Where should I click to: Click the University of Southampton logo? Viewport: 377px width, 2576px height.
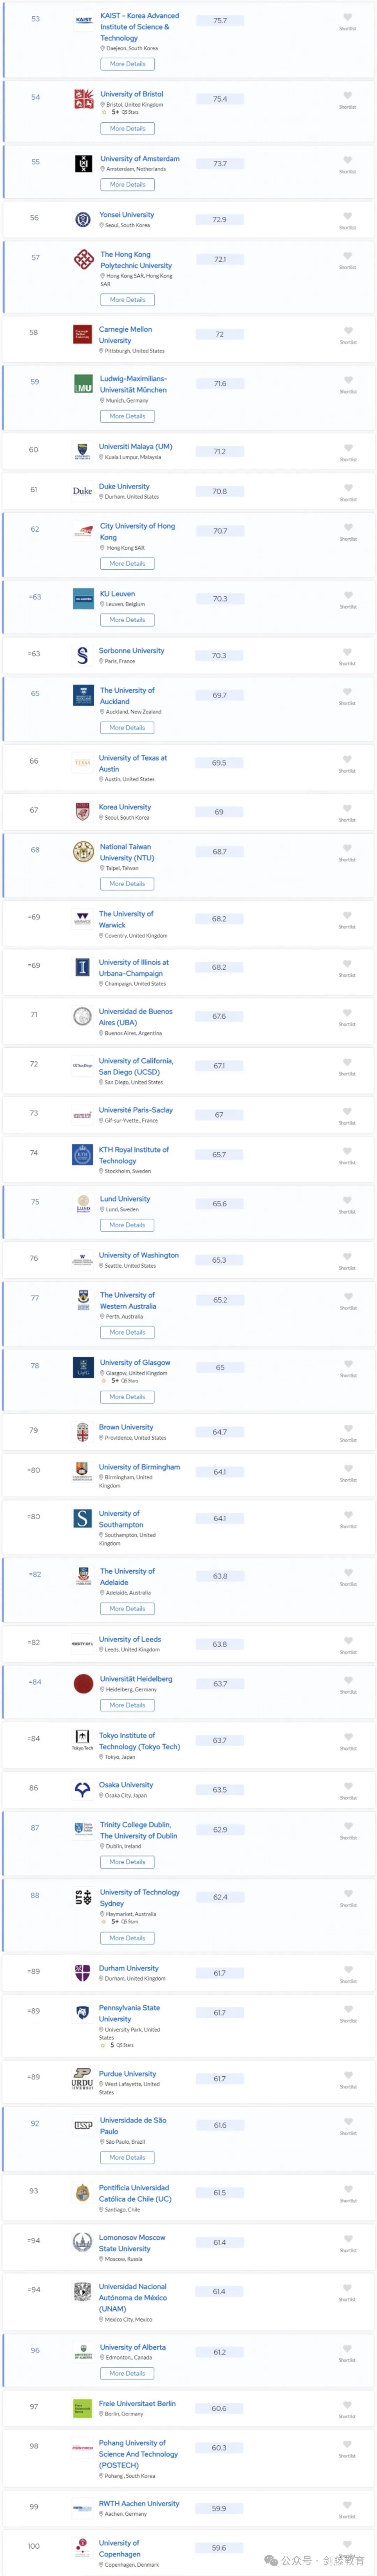(x=83, y=1518)
